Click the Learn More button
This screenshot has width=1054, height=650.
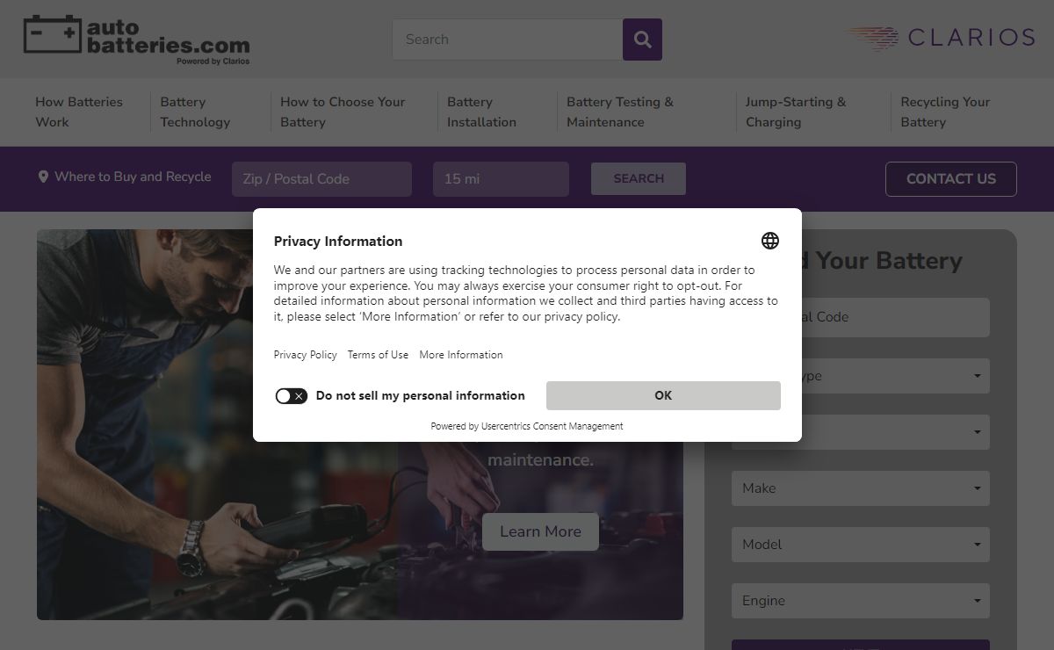[x=540, y=531]
